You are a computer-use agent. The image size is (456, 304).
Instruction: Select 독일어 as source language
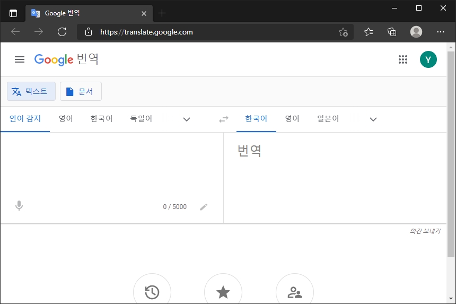click(x=141, y=119)
